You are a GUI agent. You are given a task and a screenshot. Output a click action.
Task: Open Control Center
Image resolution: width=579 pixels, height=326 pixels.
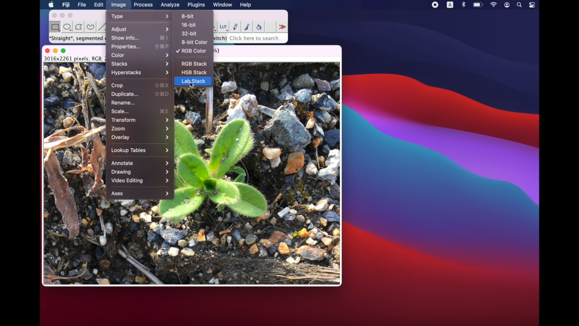[532, 5]
